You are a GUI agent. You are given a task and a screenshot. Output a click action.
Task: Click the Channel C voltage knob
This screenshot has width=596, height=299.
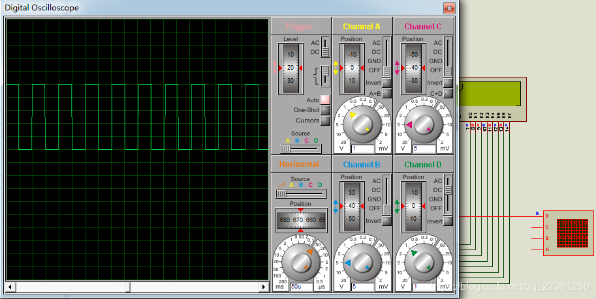click(422, 124)
